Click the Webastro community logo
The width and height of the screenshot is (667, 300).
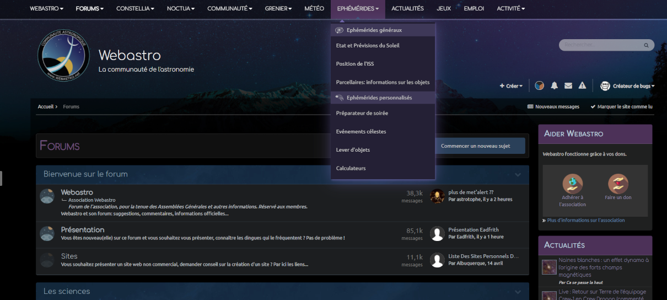click(x=63, y=56)
